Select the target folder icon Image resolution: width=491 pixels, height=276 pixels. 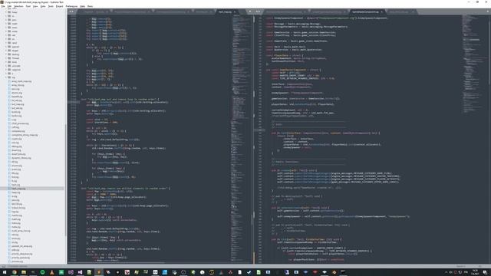tap(9, 51)
